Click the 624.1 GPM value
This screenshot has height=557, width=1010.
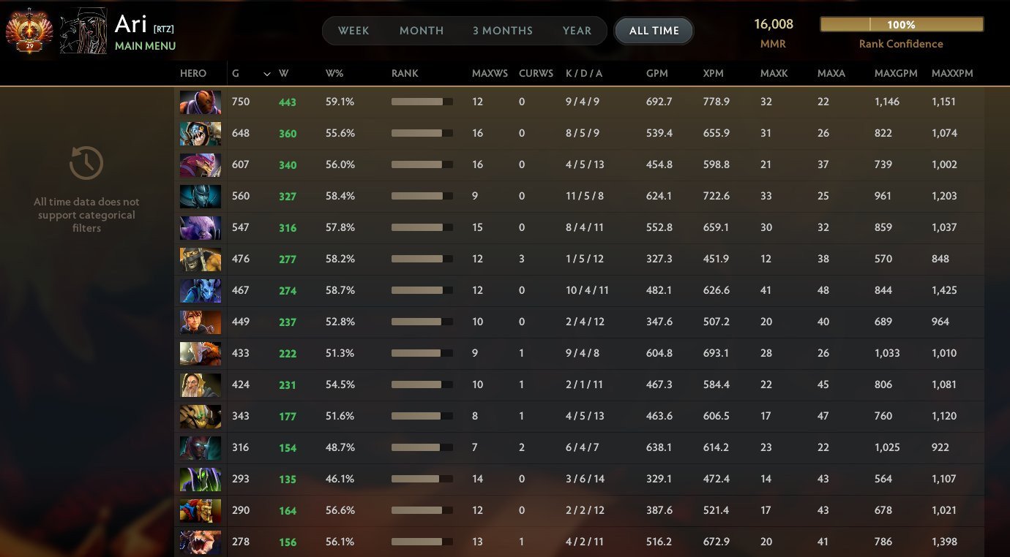[x=659, y=196]
